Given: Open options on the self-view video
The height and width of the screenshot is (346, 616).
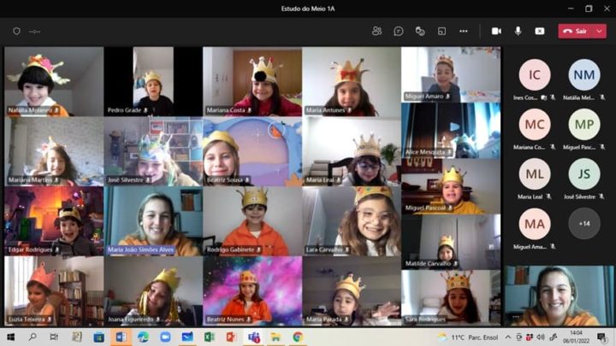Looking at the screenshot, I should [515, 317].
